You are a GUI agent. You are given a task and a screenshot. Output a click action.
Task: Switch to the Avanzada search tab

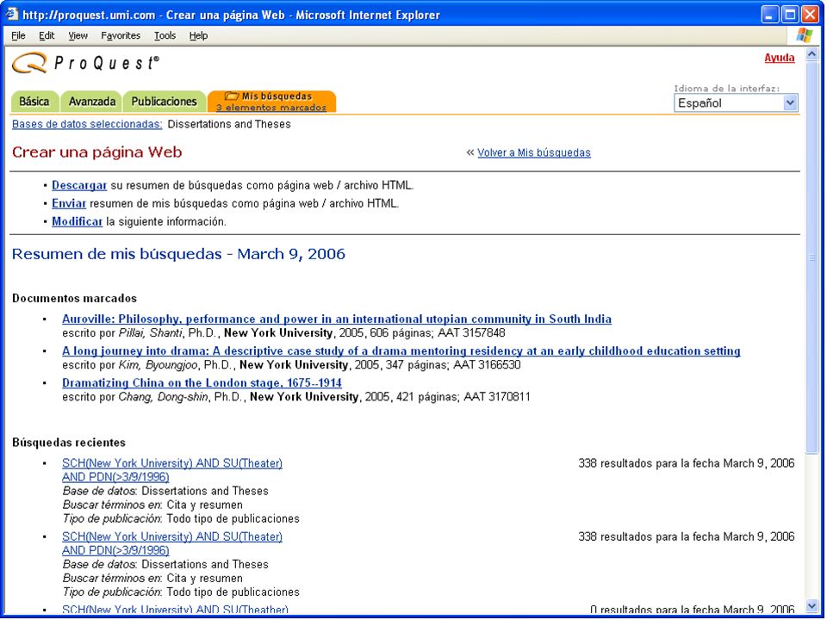(92, 102)
